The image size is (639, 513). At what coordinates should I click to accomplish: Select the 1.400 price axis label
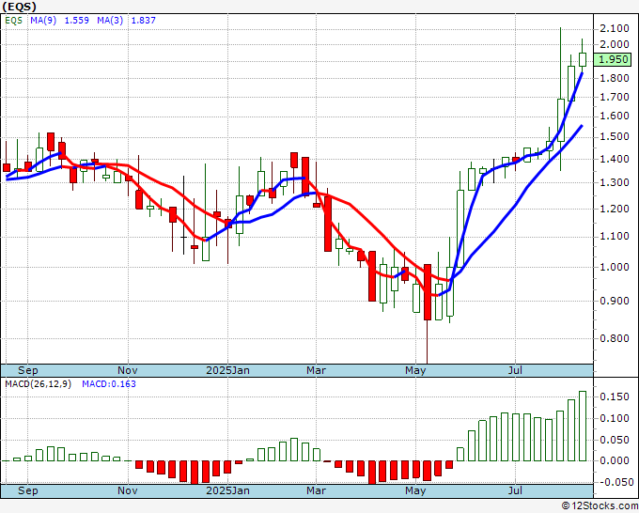click(615, 159)
